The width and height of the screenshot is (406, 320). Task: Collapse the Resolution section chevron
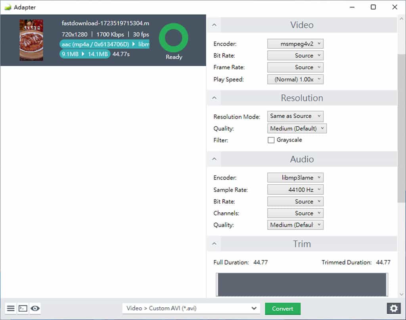tap(214, 98)
